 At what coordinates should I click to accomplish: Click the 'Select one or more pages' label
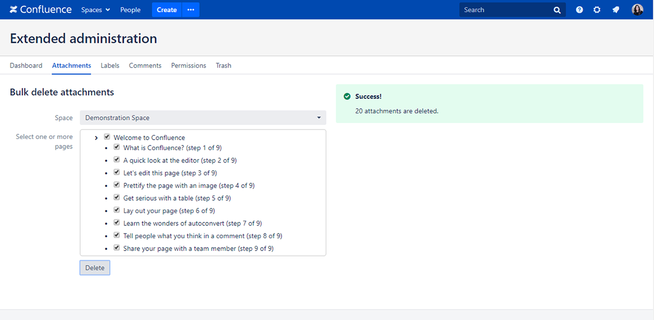pos(44,141)
